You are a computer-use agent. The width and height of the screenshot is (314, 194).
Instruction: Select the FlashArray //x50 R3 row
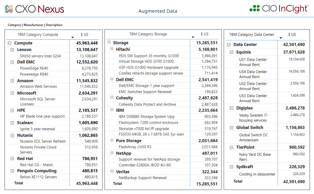(x=135, y=147)
